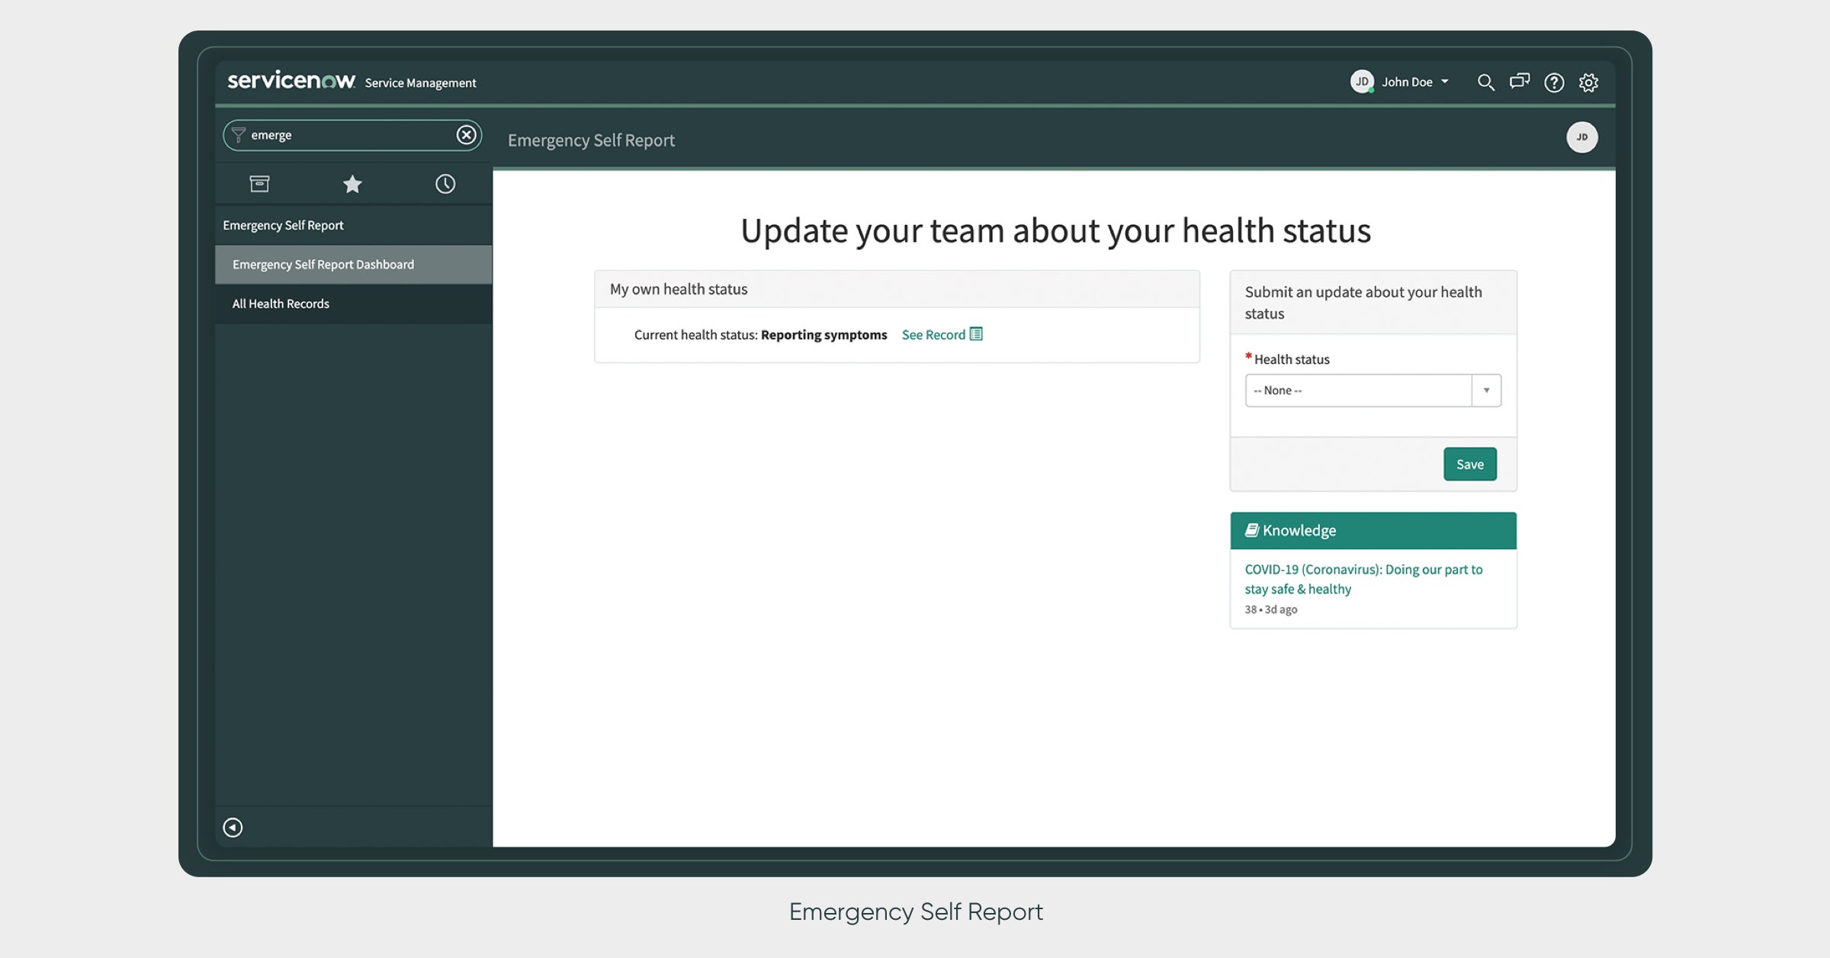This screenshot has height=958, width=1830.
Task: Clear the navigator filter text
Action: 466,135
